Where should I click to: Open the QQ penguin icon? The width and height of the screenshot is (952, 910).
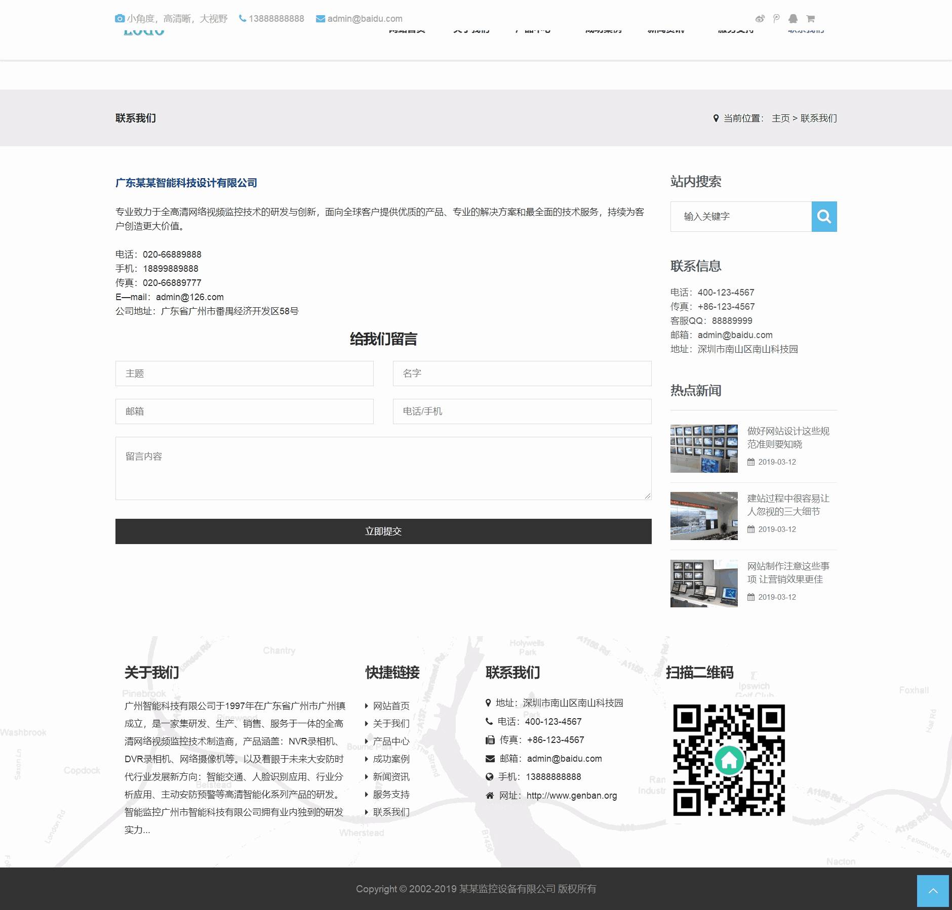793,19
